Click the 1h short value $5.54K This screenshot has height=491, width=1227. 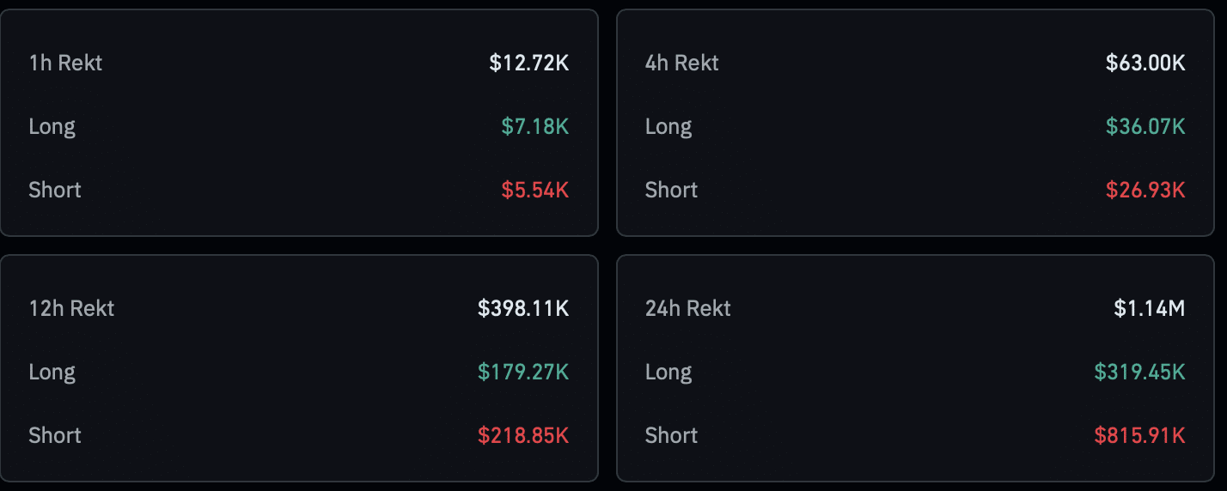click(535, 190)
